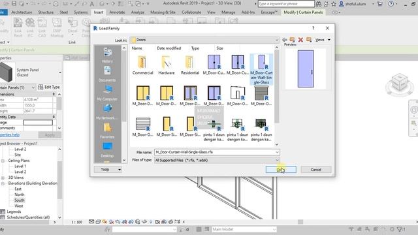Open the Properties help link
The width and height of the screenshot is (418, 235).
click(x=10, y=135)
